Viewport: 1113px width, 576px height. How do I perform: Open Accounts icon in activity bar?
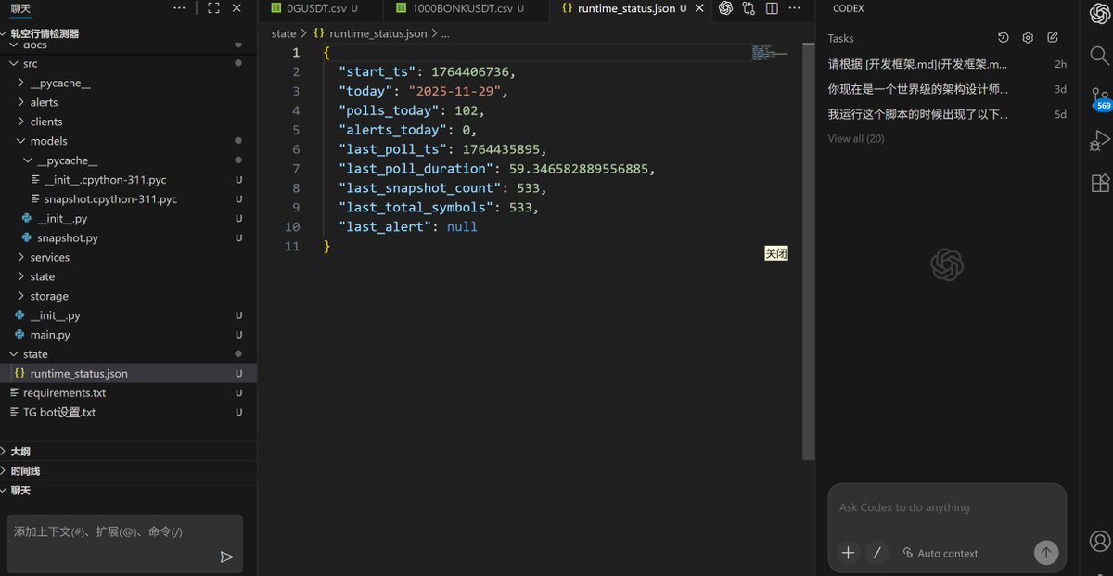pos(1100,541)
